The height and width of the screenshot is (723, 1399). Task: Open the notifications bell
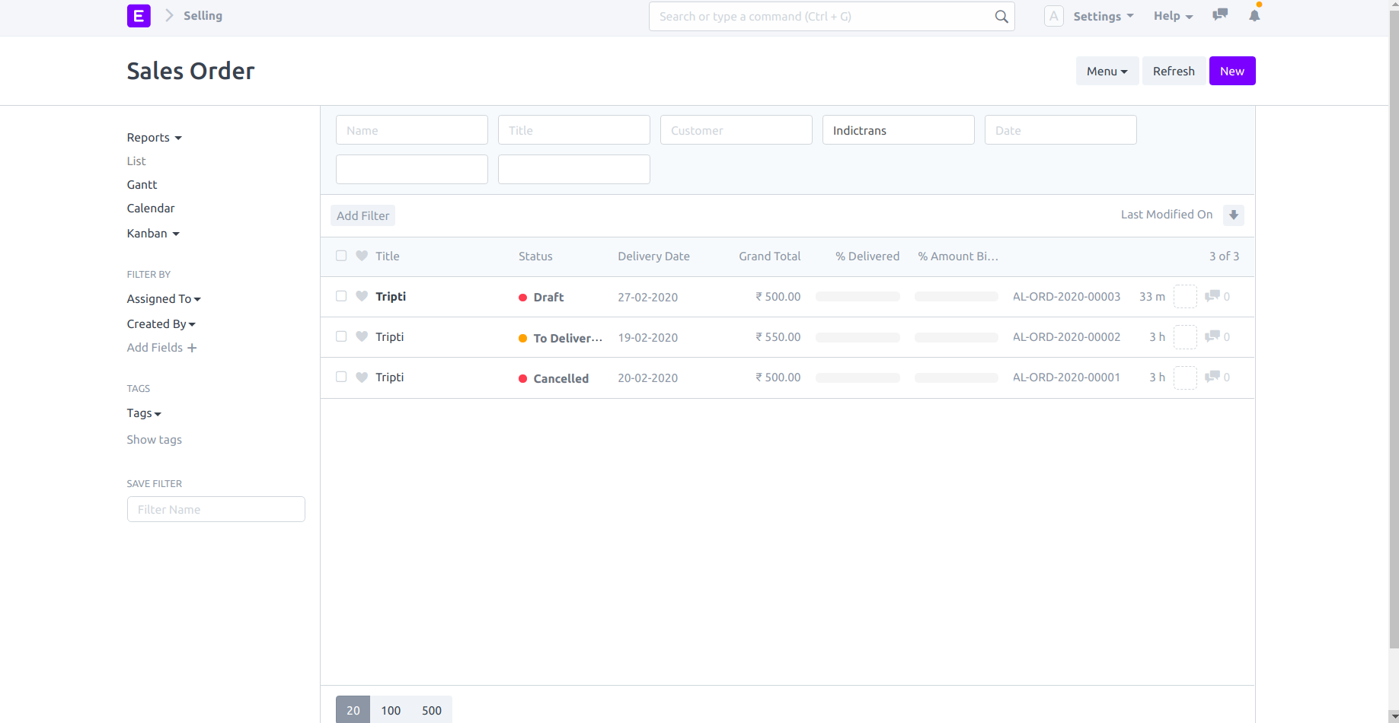[x=1254, y=16]
